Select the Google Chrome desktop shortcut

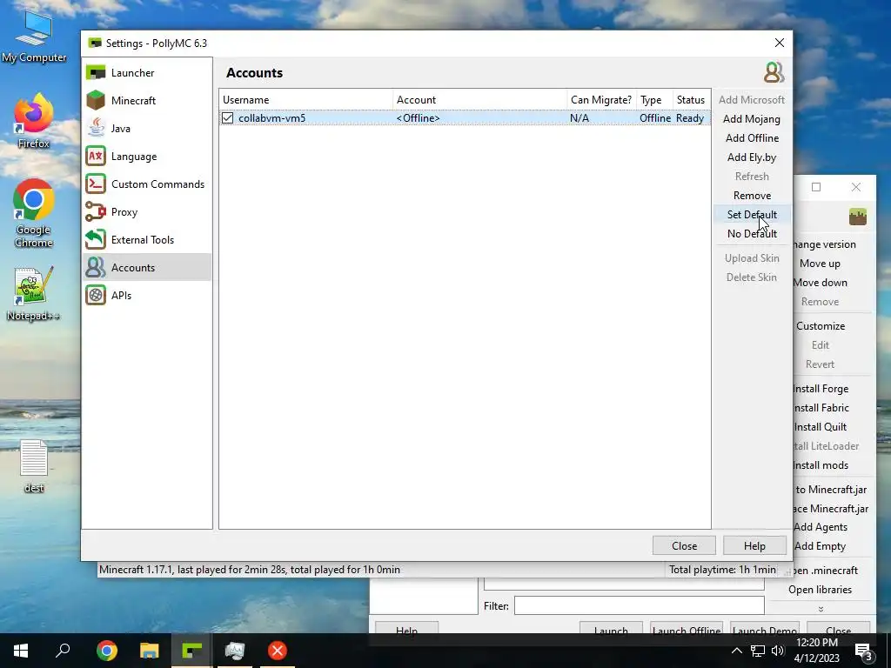coord(34,214)
